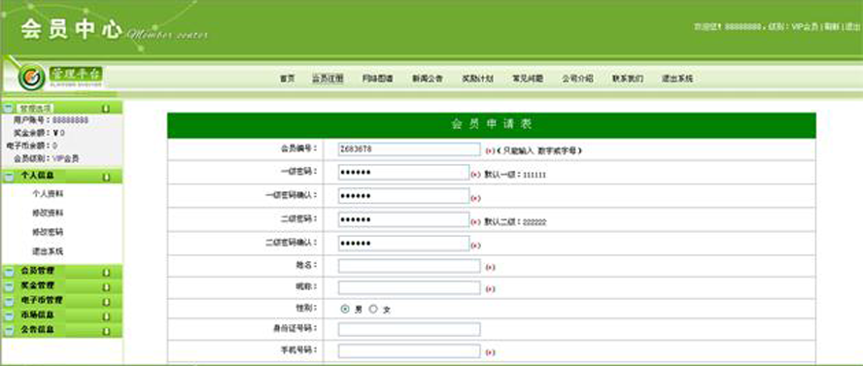Click the 只能输入 数字或字母 hint text
This screenshot has width=863, height=366.
(x=538, y=150)
